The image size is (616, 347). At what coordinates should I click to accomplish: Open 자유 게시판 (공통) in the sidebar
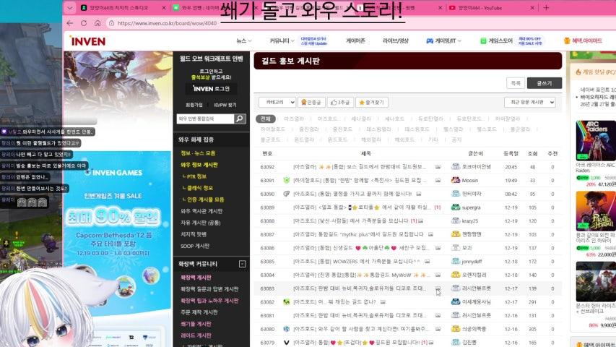coord(200,223)
